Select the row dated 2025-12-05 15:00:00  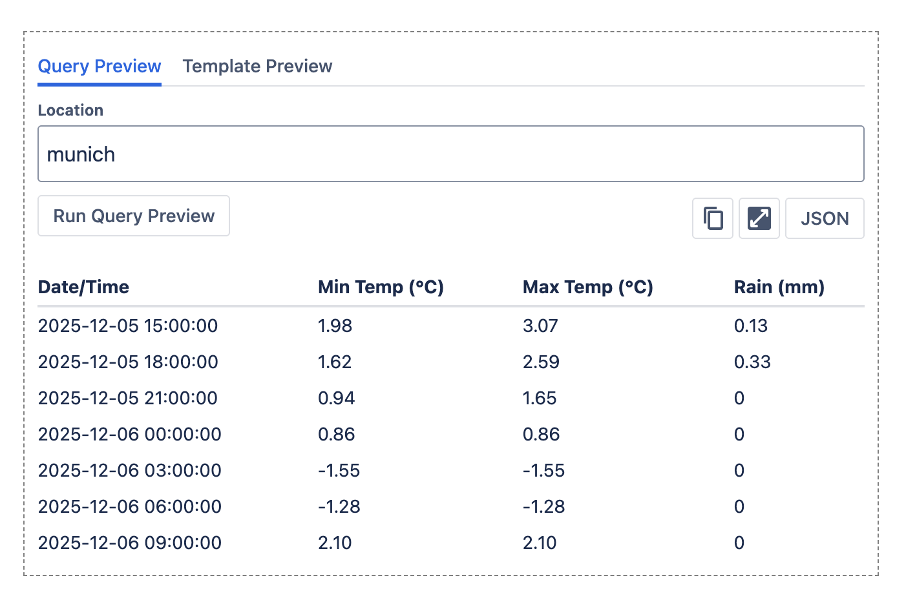tap(128, 326)
